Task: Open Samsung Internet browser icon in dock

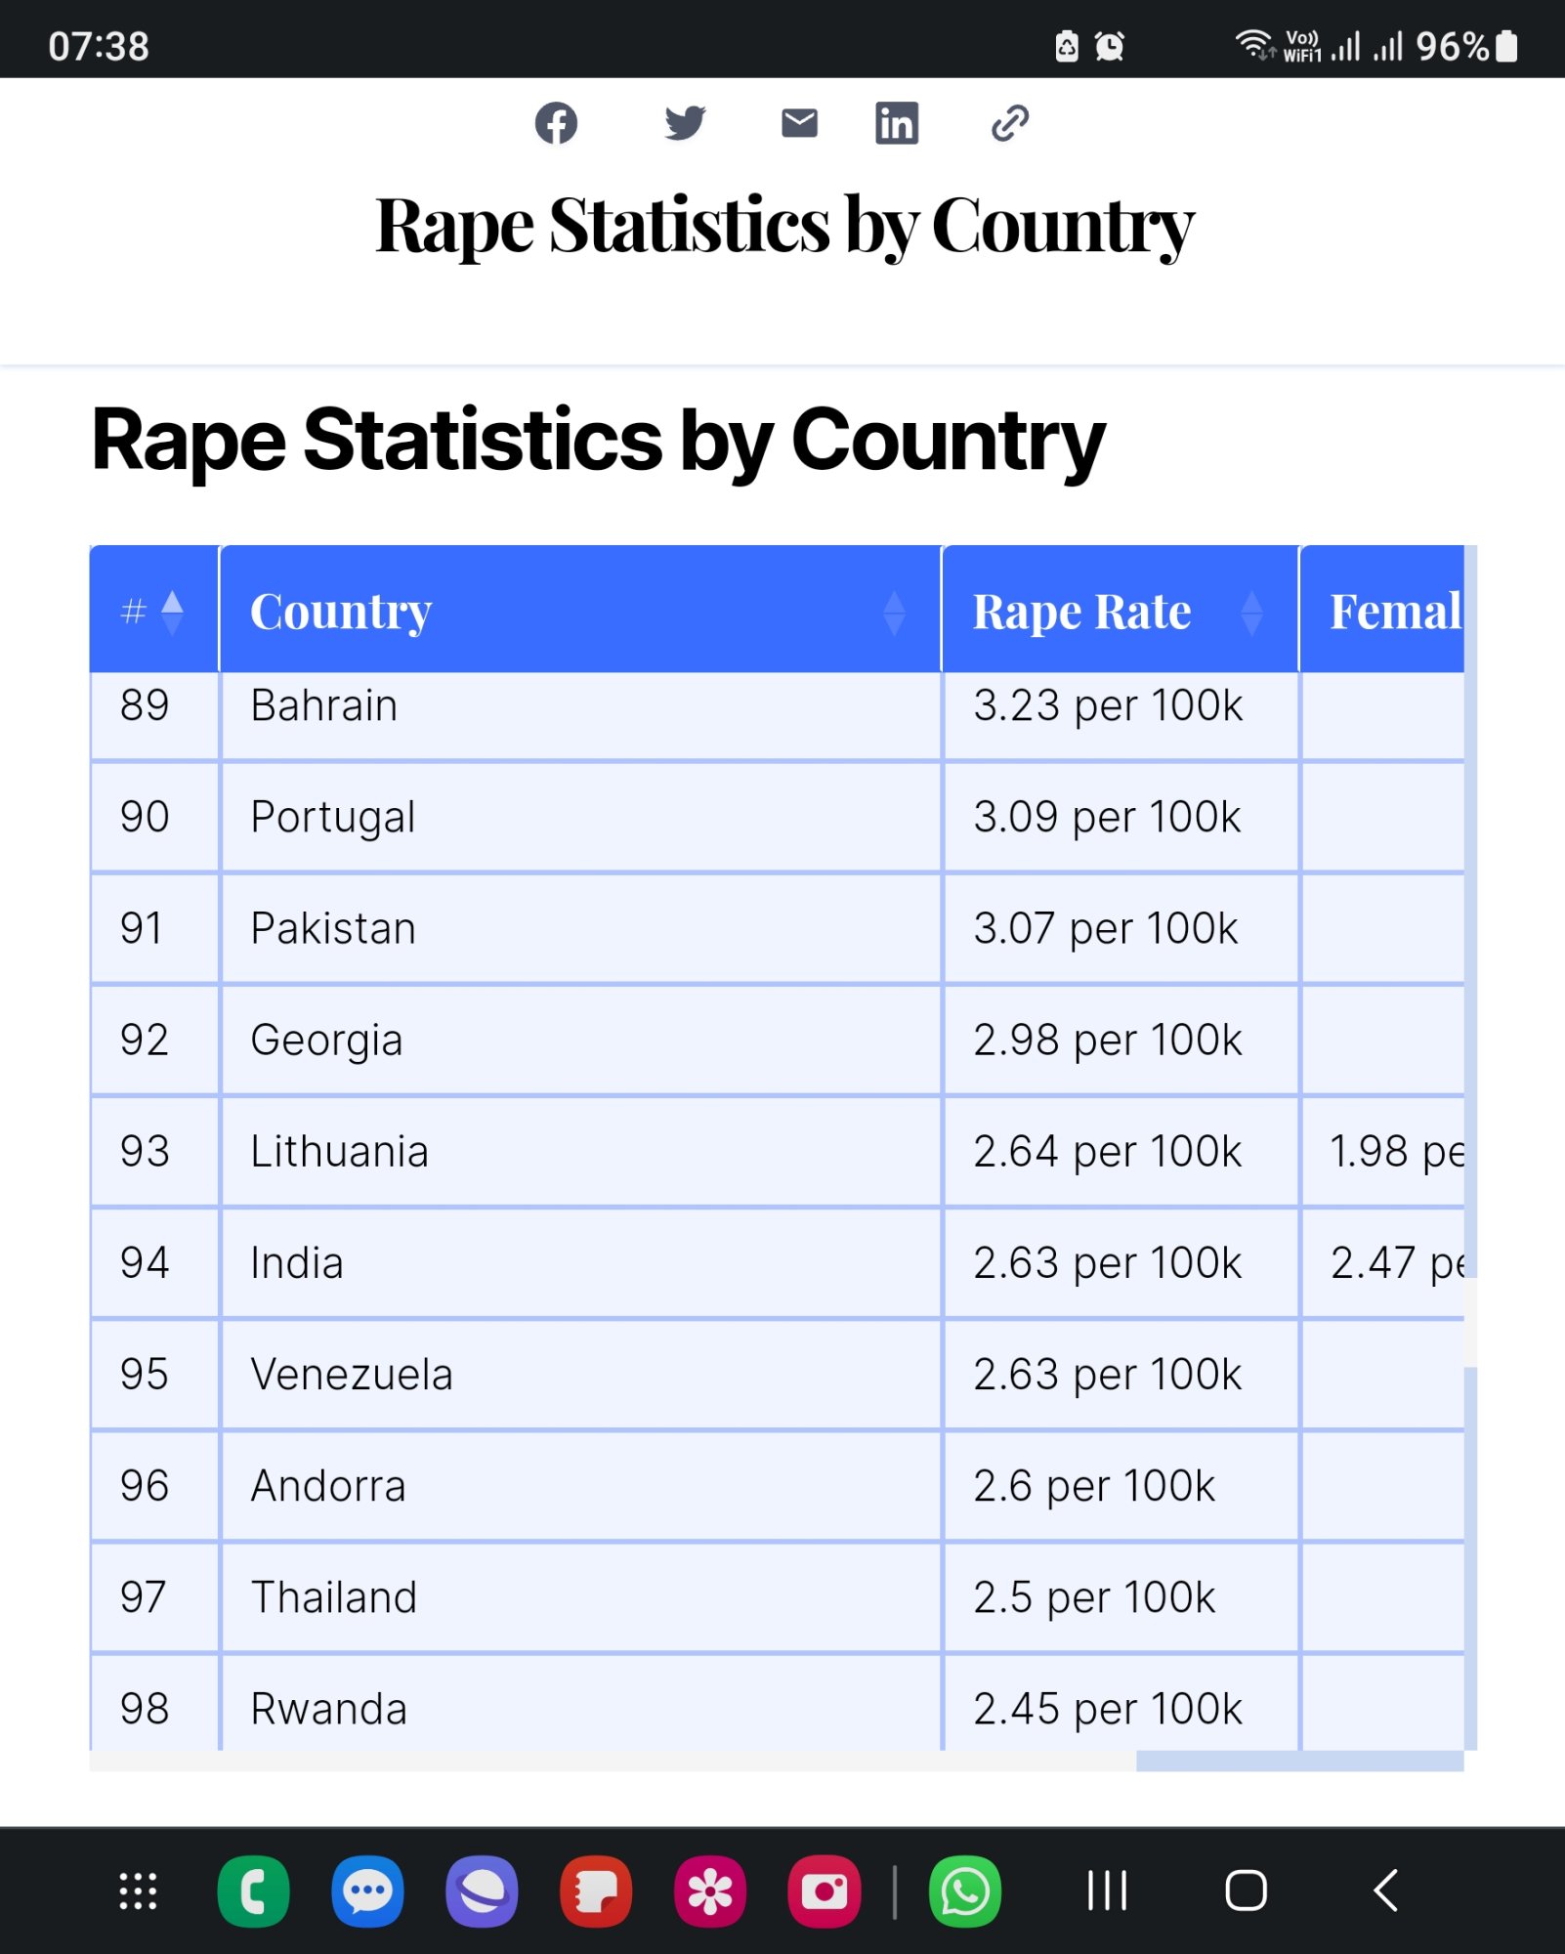Action: (x=482, y=1890)
